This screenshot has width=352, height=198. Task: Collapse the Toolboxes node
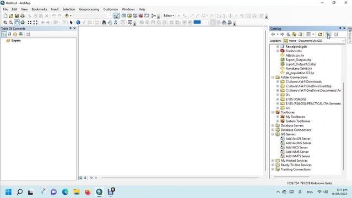[273, 112]
